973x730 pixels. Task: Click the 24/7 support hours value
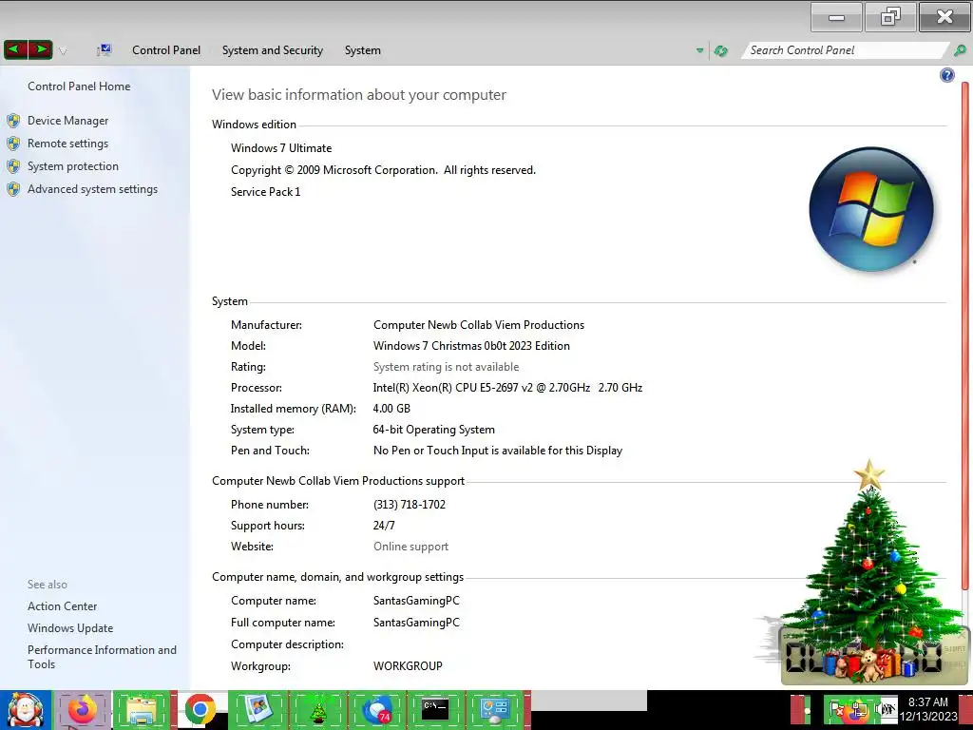pyautogui.click(x=384, y=526)
